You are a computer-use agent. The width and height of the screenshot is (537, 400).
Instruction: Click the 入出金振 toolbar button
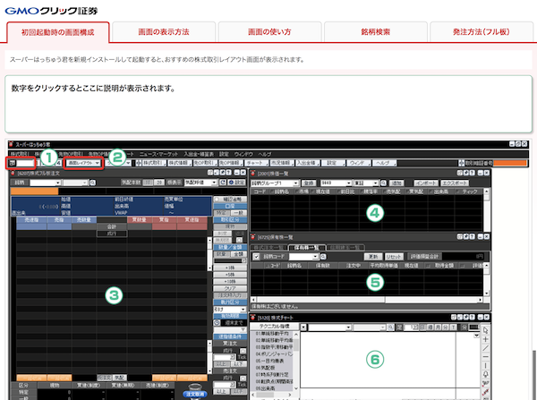pos(307,163)
